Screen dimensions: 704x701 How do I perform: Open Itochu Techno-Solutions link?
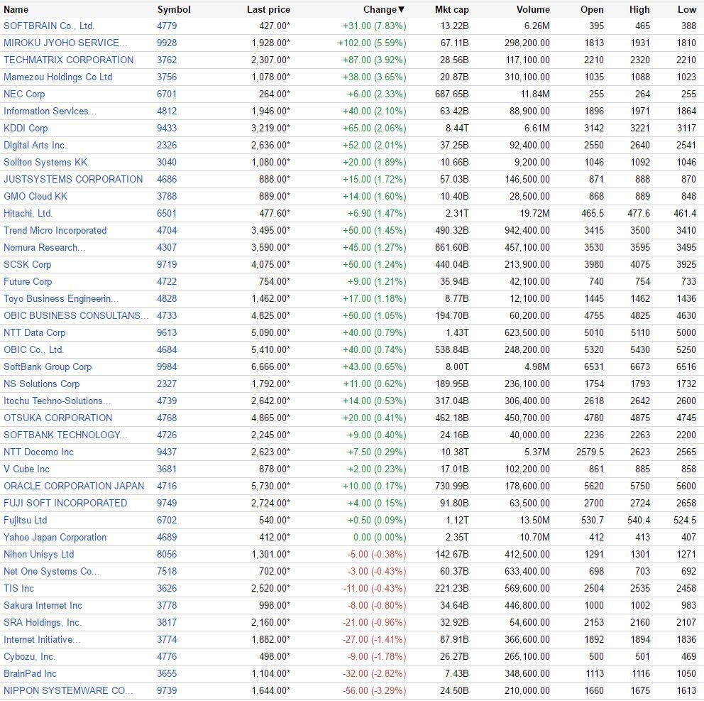[x=57, y=401]
